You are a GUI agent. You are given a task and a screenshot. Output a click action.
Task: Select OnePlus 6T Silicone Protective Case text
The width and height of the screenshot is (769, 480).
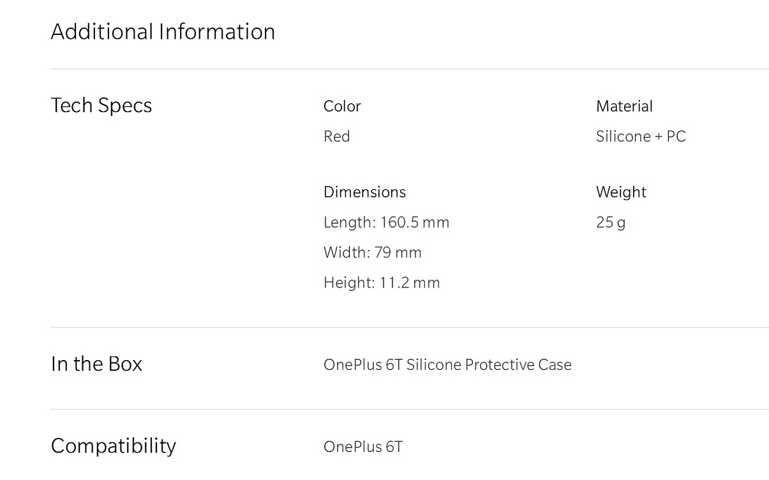tap(447, 365)
